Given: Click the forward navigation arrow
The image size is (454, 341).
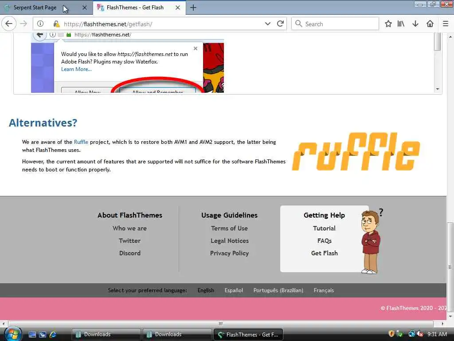Looking at the screenshot, I should click(23, 24).
